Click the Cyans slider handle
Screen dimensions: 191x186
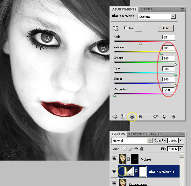pos(175,75)
